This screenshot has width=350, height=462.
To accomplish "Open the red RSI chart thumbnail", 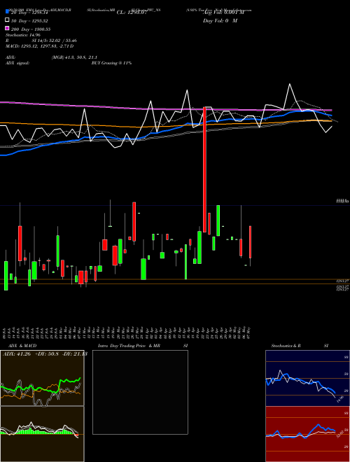I will pyautogui.click(x=307, y=434).
